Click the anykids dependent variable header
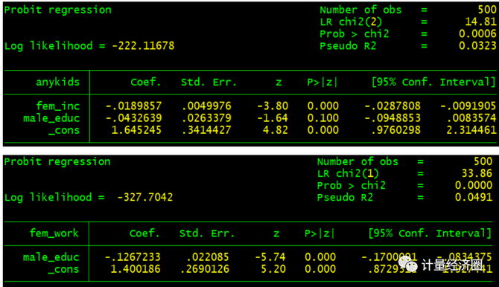 (57, 83)
